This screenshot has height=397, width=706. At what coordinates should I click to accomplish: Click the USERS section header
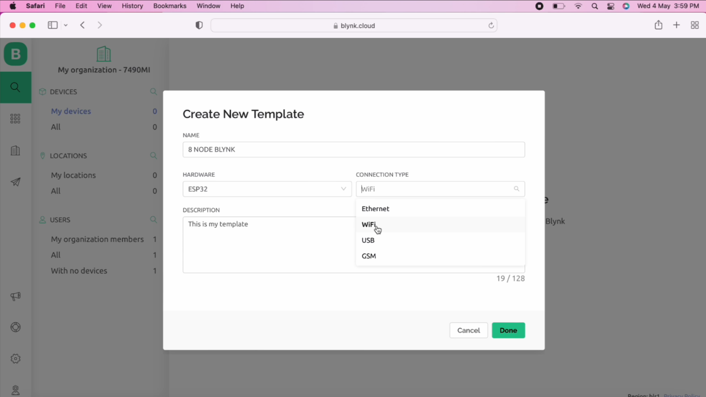point(60,220)
